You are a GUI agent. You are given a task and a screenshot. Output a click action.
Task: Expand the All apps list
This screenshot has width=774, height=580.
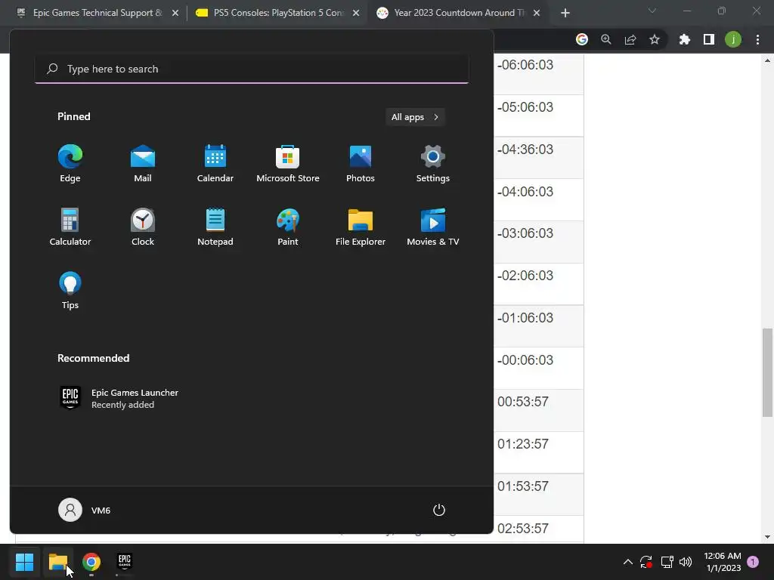415,117
